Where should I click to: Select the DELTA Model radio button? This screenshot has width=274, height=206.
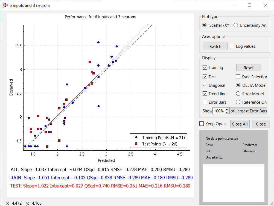238,85
